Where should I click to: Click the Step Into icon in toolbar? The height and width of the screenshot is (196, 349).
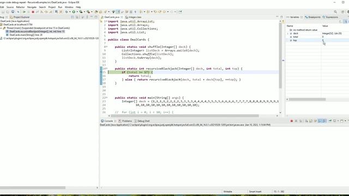[41, 12]
